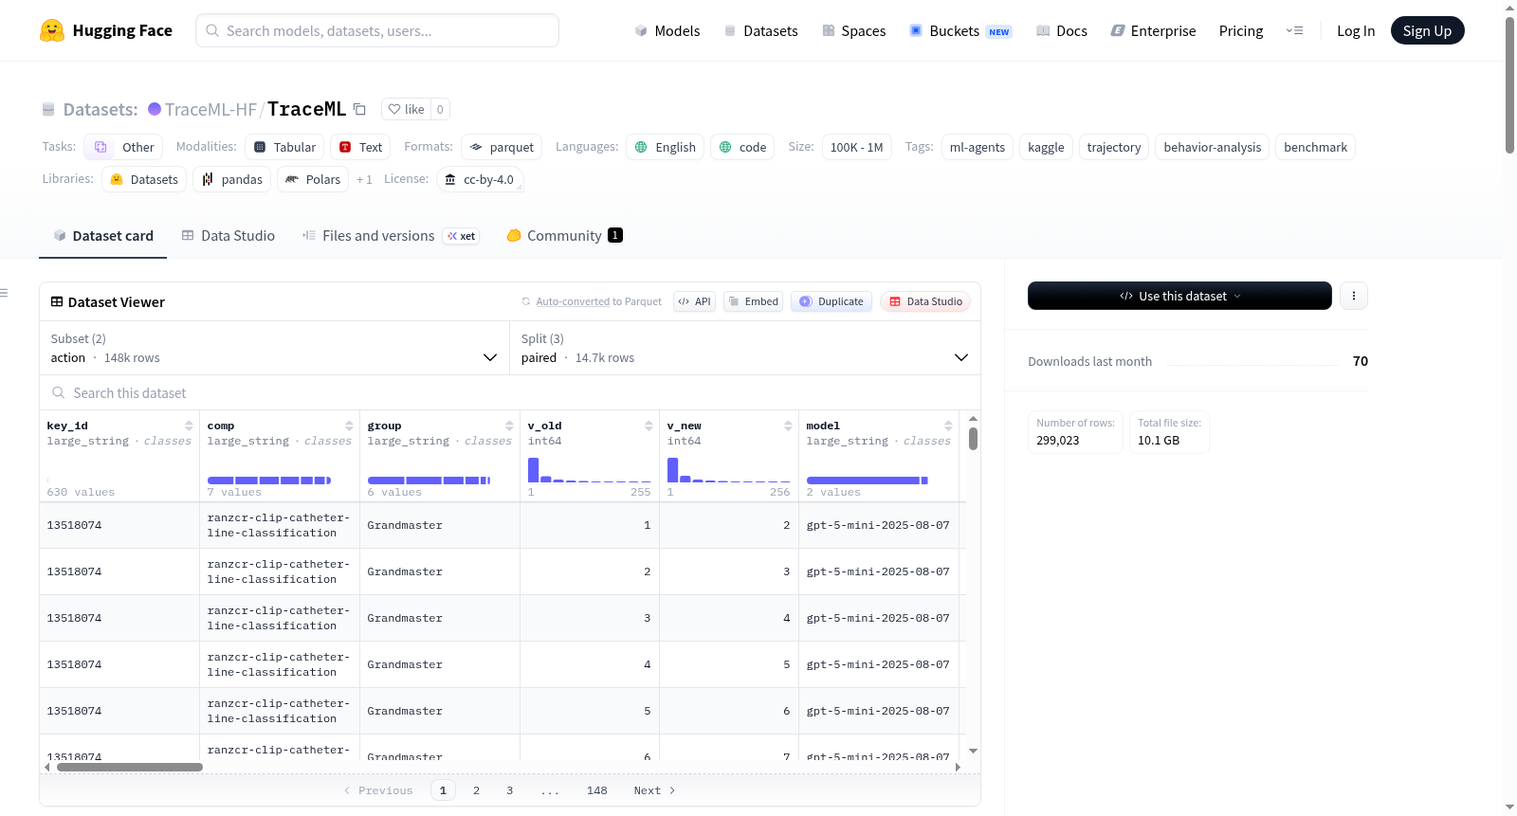Toggle the left sidebar menu icon

click(4, 293)
